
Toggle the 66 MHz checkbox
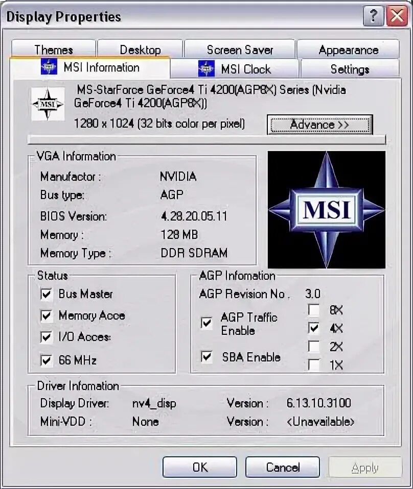[46, 360]
